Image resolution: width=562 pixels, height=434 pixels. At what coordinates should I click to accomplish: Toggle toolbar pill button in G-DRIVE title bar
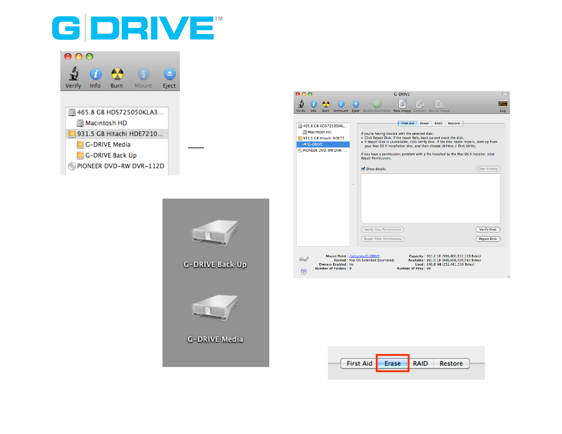coord(505,94)
